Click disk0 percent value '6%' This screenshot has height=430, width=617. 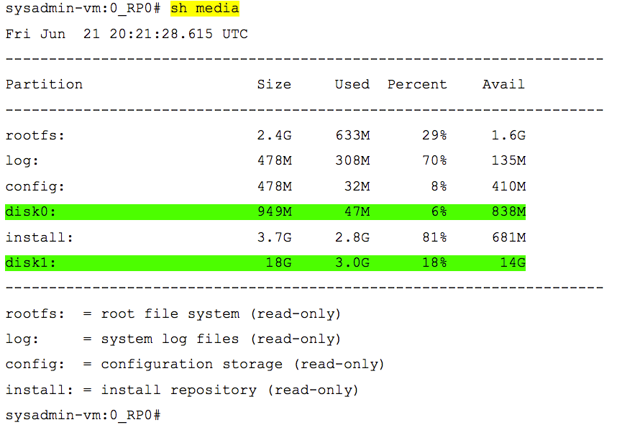(439, 211)
